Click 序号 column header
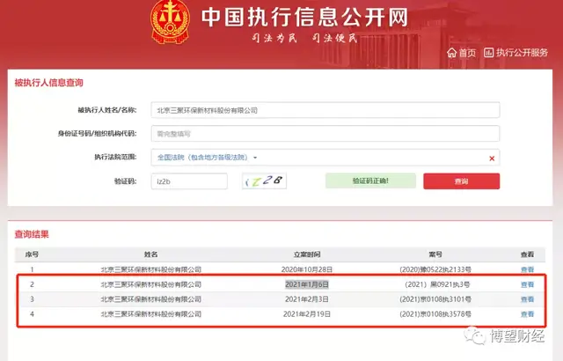The height and width of the screenshot is (361, 563). click(x=32, y=254)
